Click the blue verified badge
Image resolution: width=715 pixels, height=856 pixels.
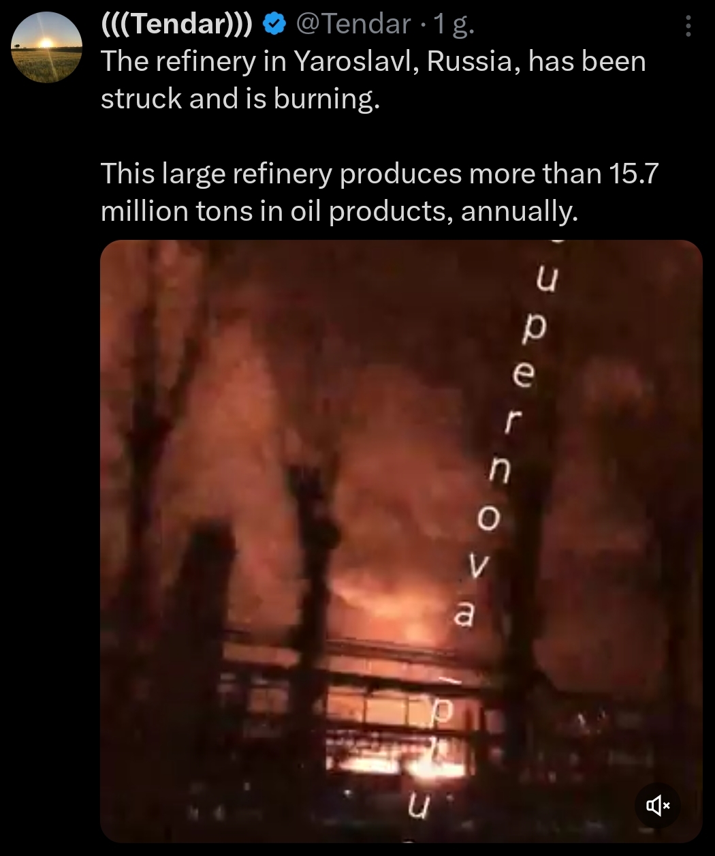[274, 25]
